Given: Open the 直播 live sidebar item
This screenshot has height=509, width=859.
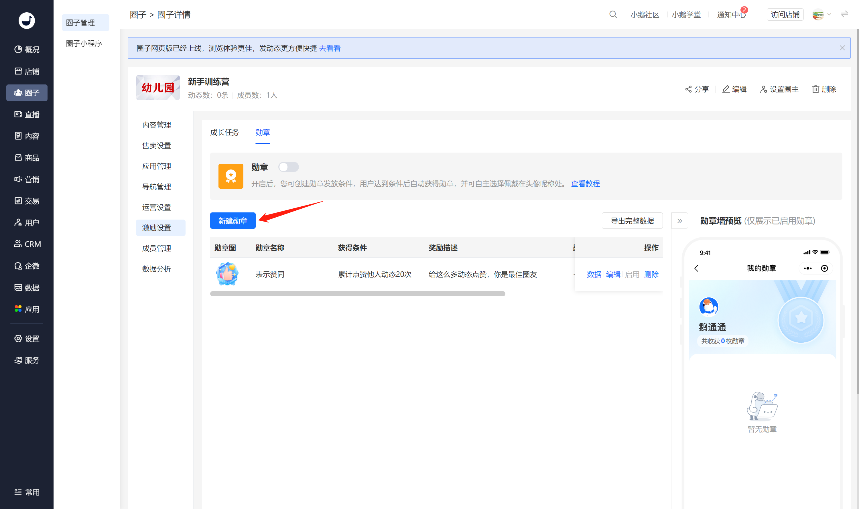Looking at the screenshot, I should [x=27, y=114].
